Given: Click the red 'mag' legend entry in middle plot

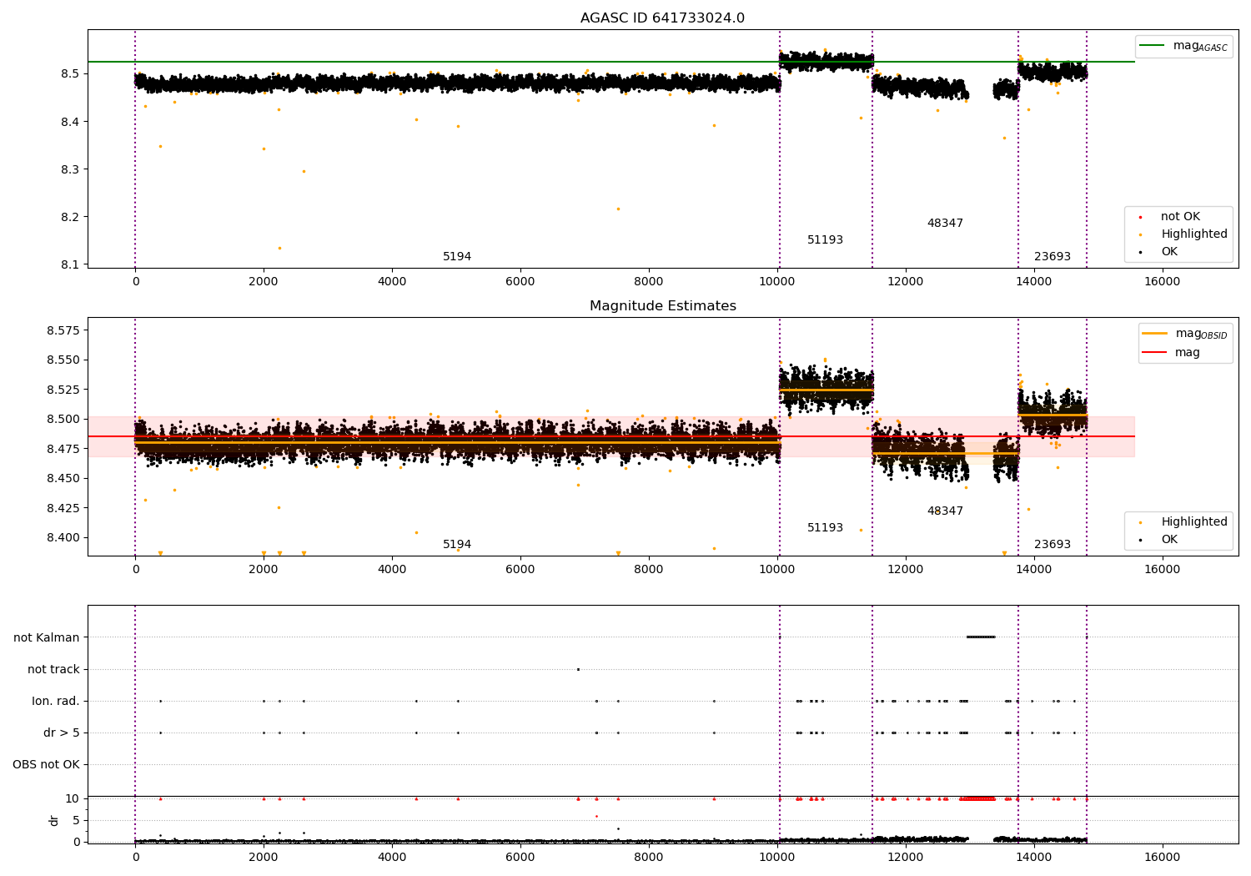Looking at the screenshot, I should [x=1171, y=353].
